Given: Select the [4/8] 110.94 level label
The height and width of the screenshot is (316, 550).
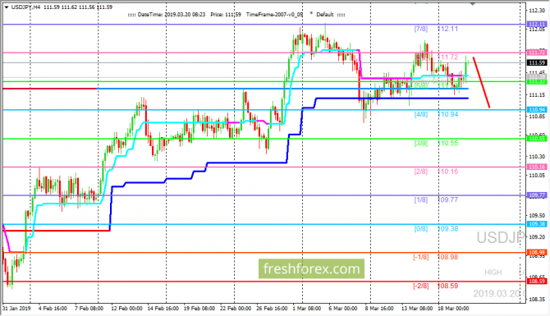Looking at the screenshot, I should click(436, 114).
